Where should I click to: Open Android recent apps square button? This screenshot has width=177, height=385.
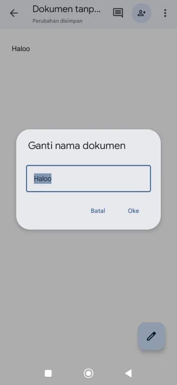click(x=48, y=373)
